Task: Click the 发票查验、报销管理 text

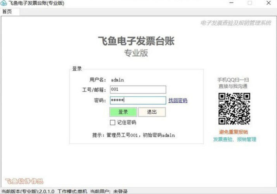Action: (x=235, y=139)
